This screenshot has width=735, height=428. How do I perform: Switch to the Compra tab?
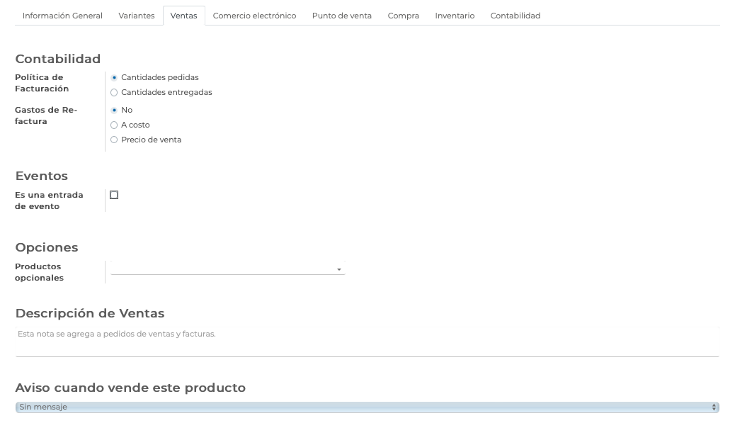tap(403, 16)
